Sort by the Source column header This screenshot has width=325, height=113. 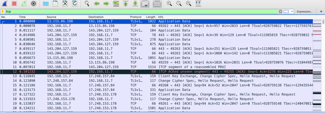click(66, 17)
